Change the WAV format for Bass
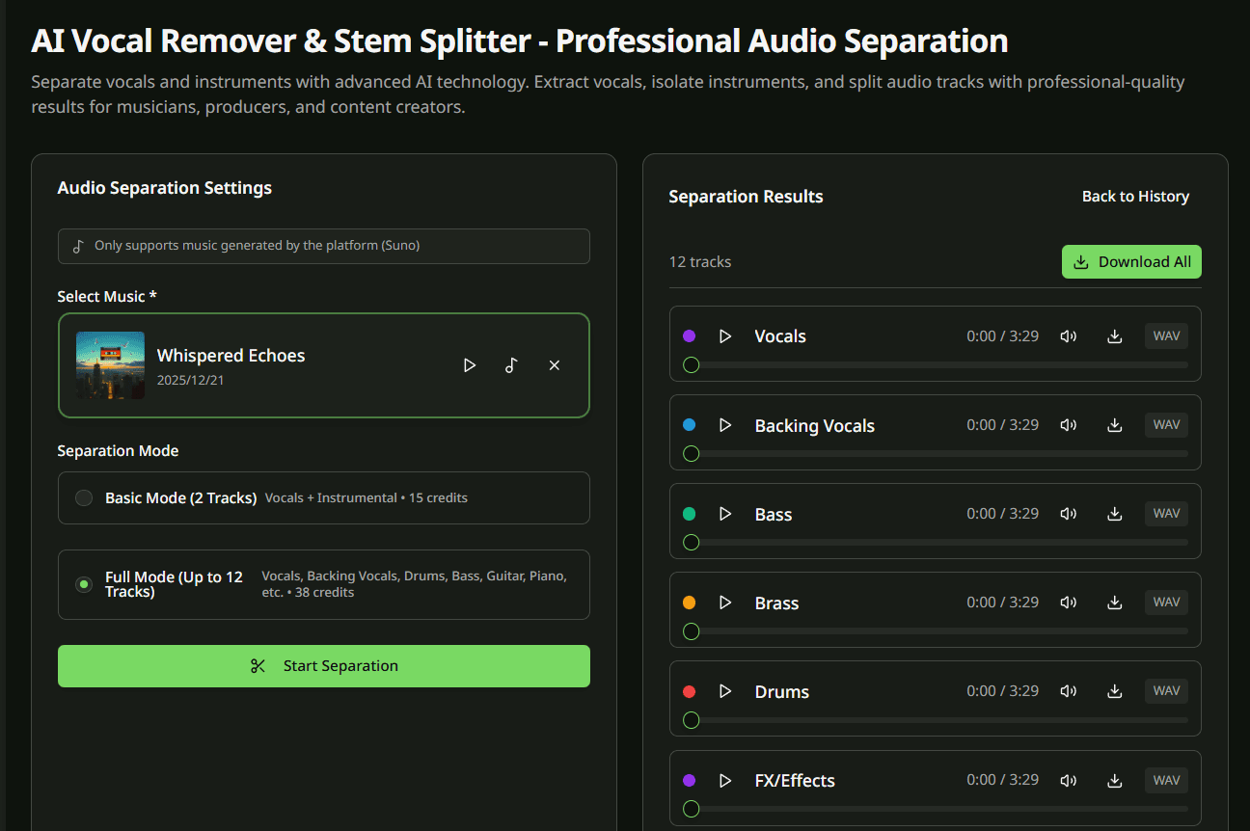The image size is (1250, 831). click(1166, 514)
